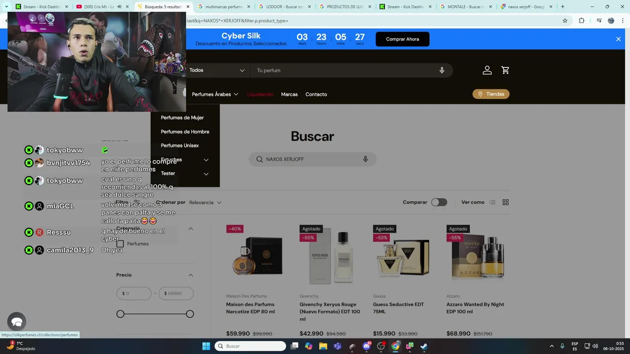Screen dimensions: 630x354
Task: Open the Todos category dropdown
Action: point(217,70)
